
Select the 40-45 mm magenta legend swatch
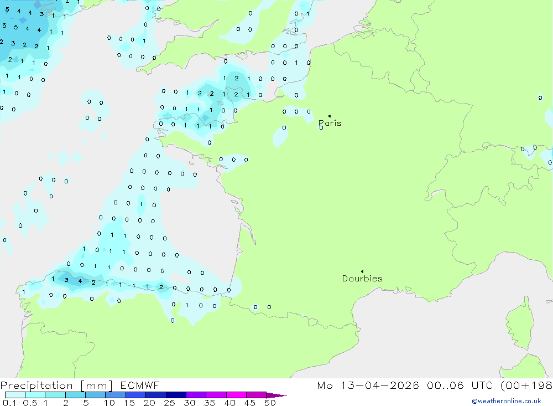(x=236, y=395)
